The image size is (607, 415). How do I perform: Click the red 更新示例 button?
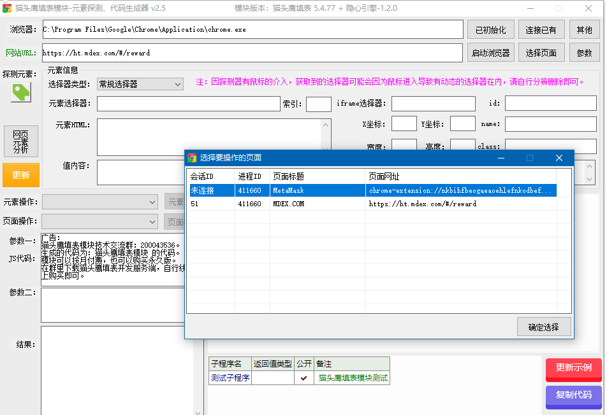tap(573, 370)
